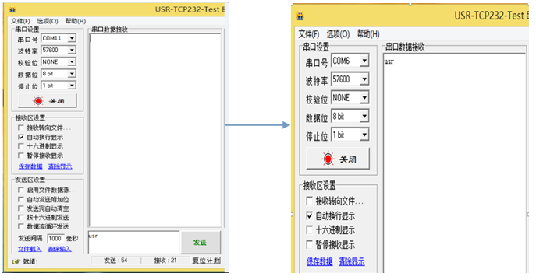536x280 pixels.
Task: Enable 按十六进制发送 checkbox
Action: 21,217
